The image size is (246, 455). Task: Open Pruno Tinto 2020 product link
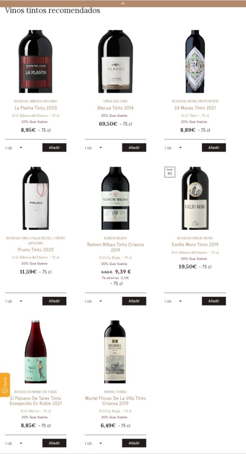pyautogui.click(x=36, y=250)
